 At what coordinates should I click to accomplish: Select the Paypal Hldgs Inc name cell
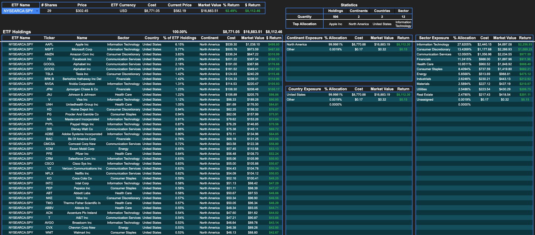pyautogui.click(x=82, y=124)
